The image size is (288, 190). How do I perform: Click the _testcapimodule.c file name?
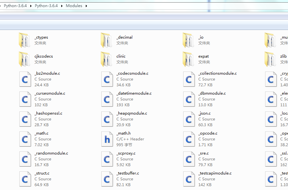[x=215, y=173]
